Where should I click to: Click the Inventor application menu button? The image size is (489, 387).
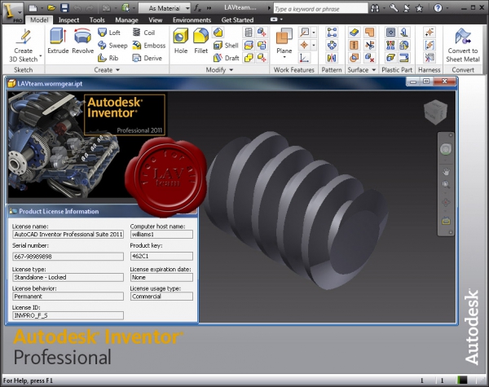point(12,12)
